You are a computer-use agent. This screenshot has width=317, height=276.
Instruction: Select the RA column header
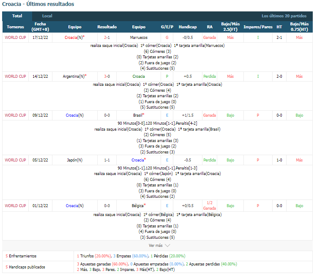[210, 27]
